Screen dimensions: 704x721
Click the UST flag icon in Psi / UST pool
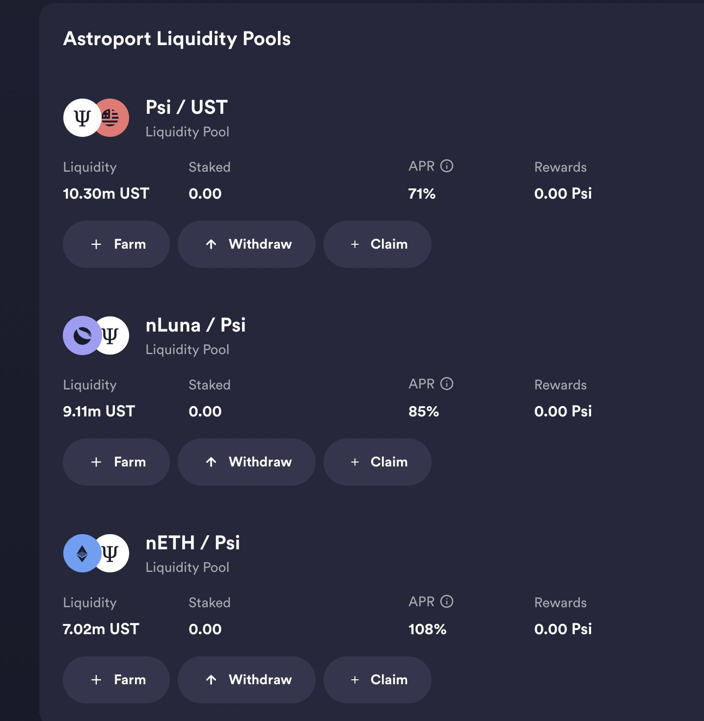[x=114, y=118]
